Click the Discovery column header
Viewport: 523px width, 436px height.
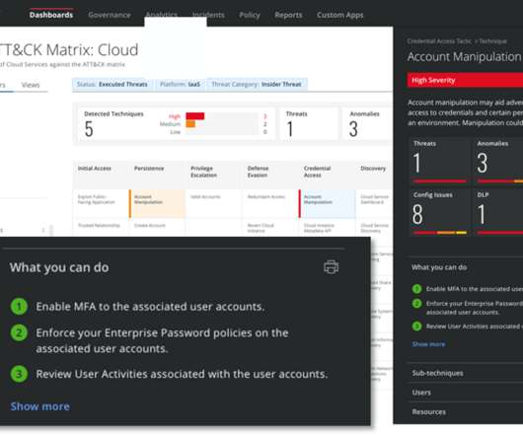[373, 169]
